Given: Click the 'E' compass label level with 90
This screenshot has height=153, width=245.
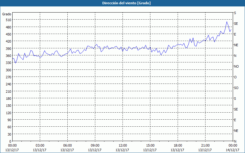Looking at the screenshot, I should (235, 120).
